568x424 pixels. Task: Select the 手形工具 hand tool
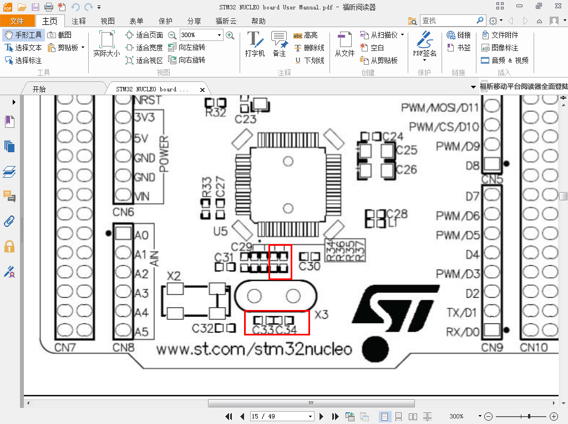click(23, 35)
